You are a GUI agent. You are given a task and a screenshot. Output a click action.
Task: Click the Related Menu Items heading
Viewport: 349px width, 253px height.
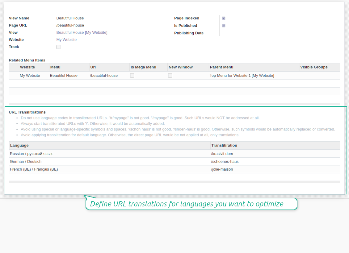[27, 60]
